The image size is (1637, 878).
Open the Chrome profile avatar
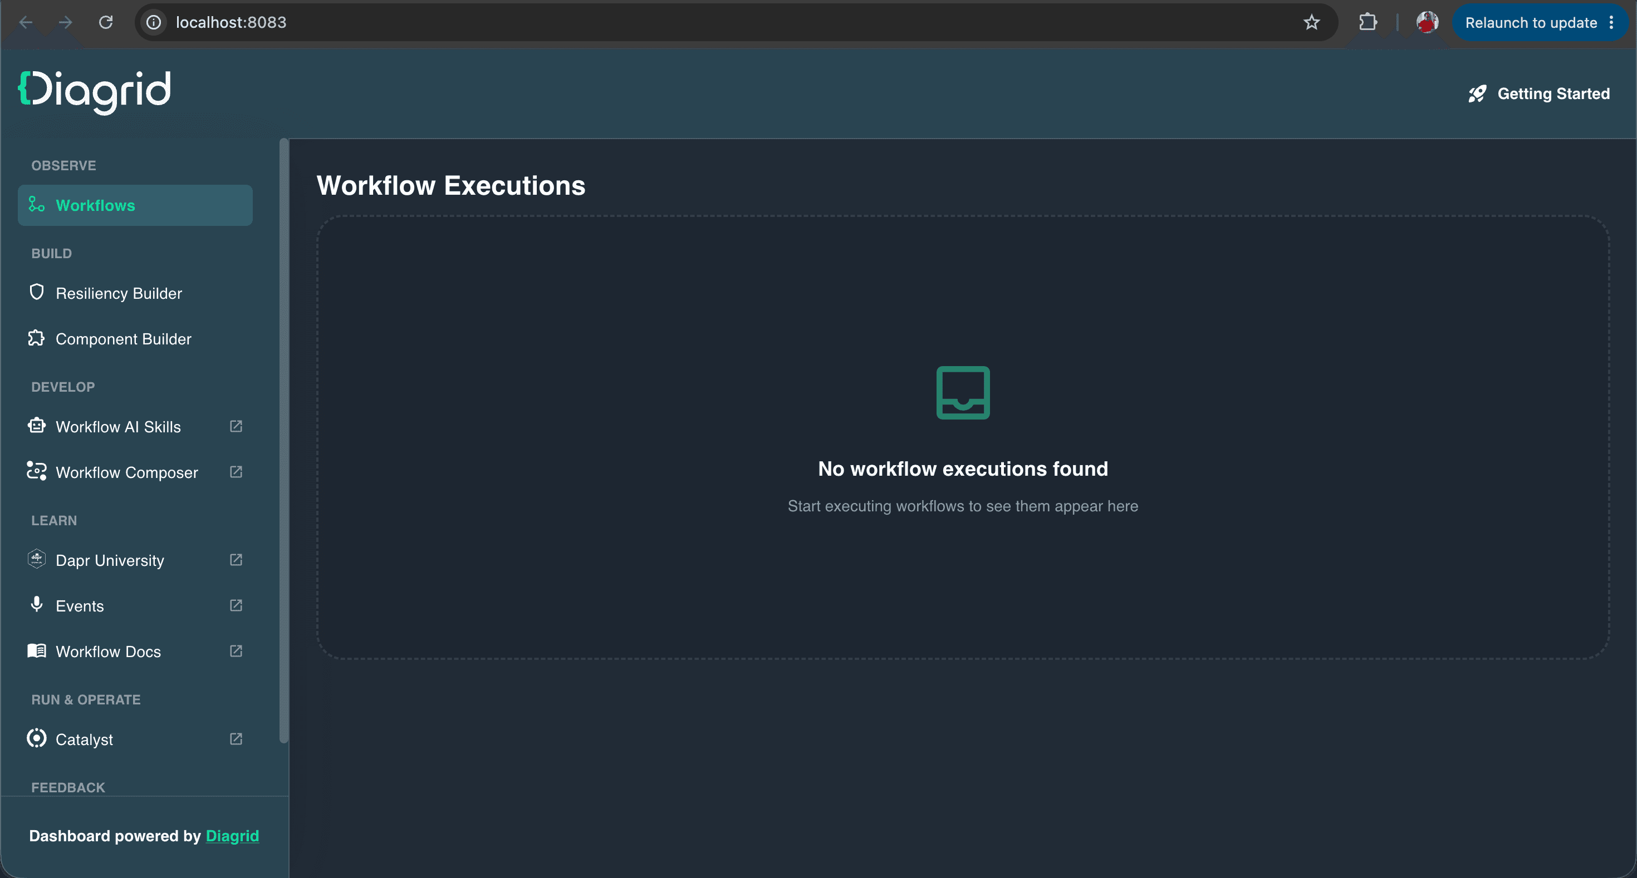pyautogui.click(x=1427, y=23)
